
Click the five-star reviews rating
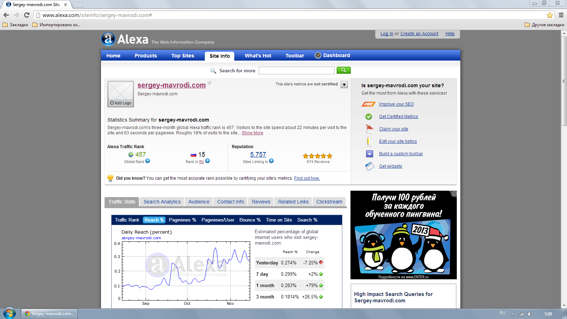(x=318, y=156)
